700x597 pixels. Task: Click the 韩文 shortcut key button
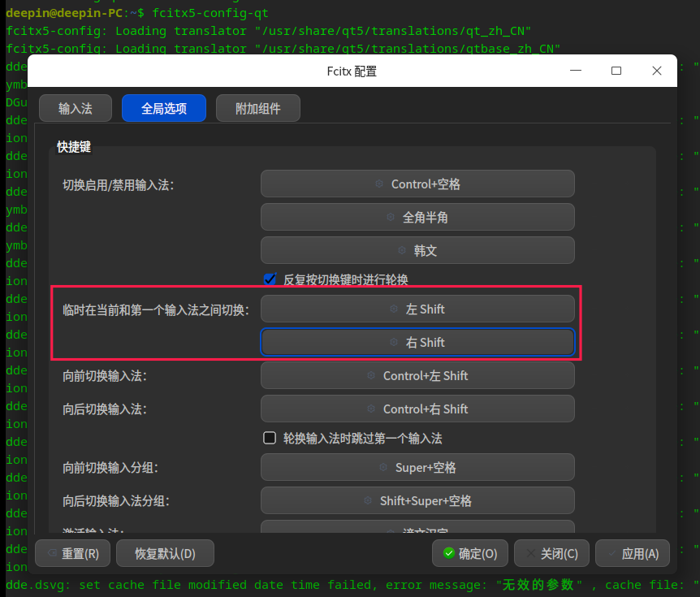click(417, 250)
